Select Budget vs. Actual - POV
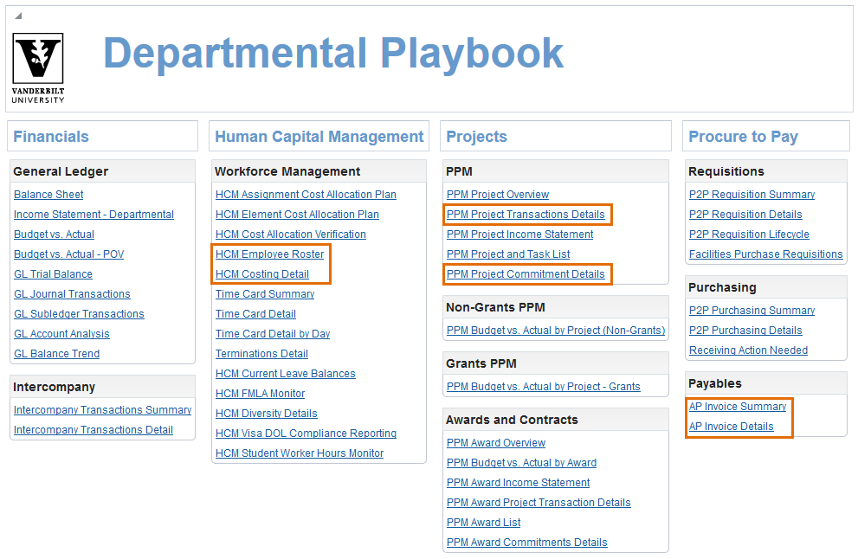This screenshot has height=559, width=858. point(68,254)
